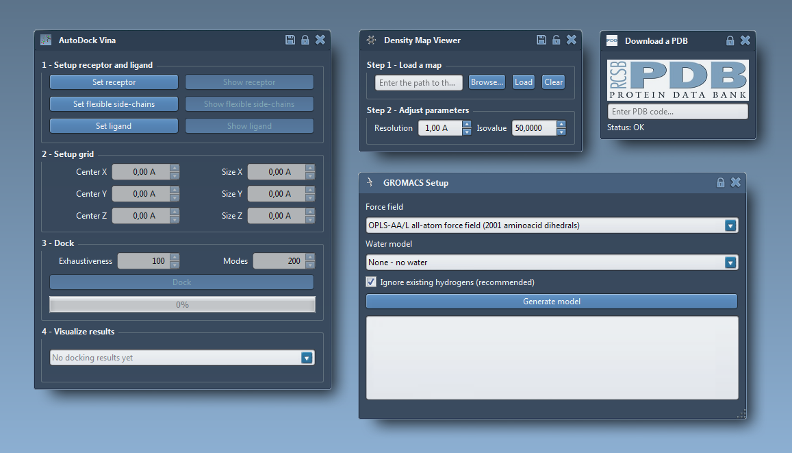Click lock icon on GROMACS Setup panel
The width and height of the screenshot is (792, 453).
pos(720,182)
